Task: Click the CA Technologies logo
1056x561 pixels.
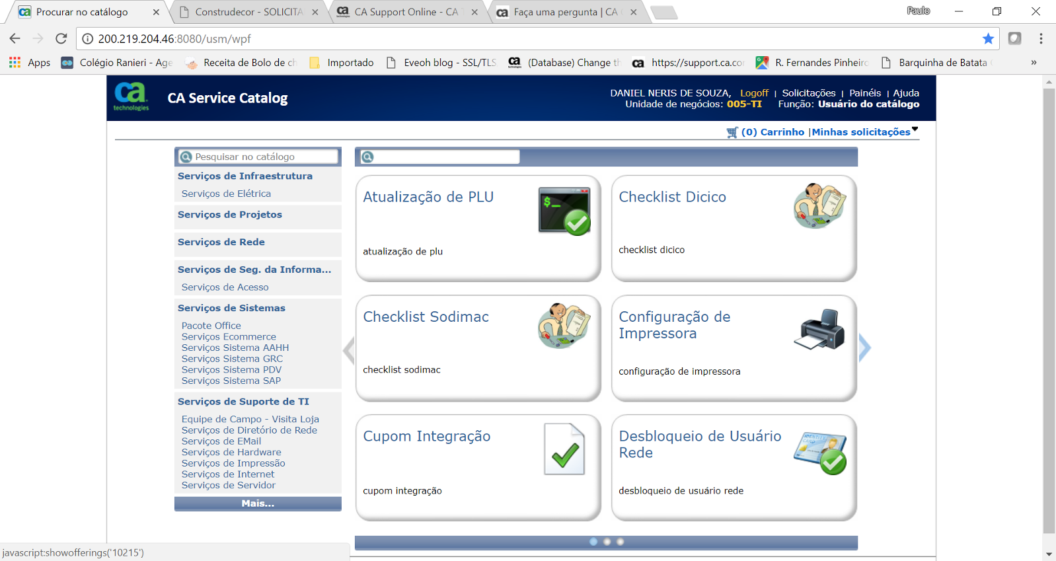Action: [132, 97]
